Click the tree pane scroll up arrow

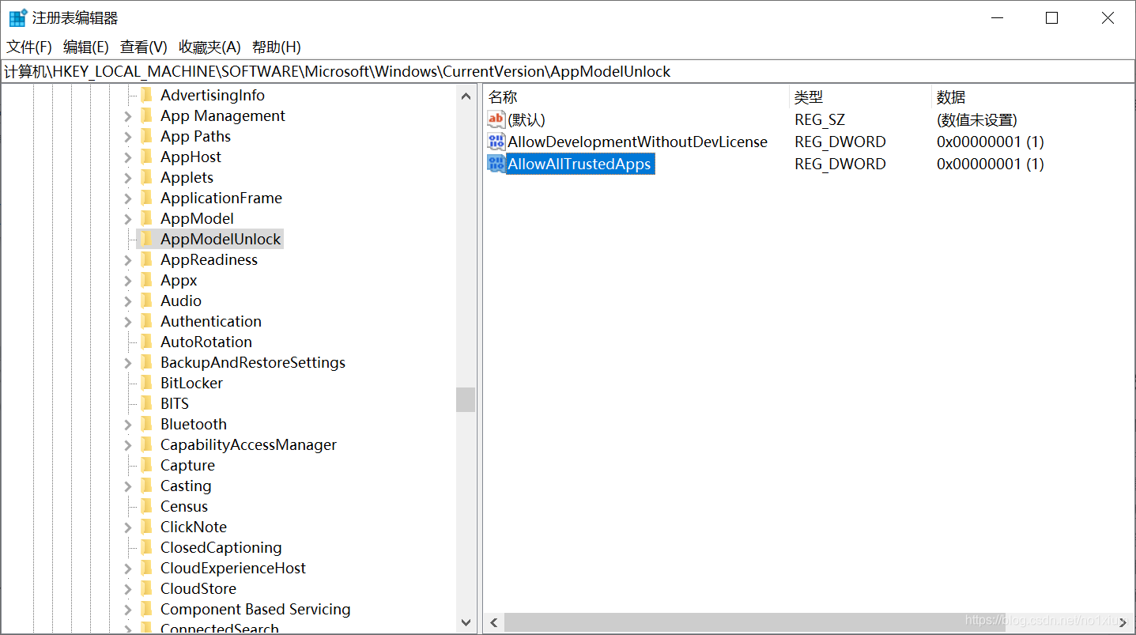pos(466,96)
